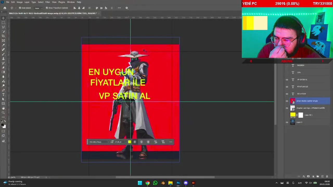Screen dimensions: 333x187
Task: Open WhatsApp from the taskbar
Action: [155, 183]
